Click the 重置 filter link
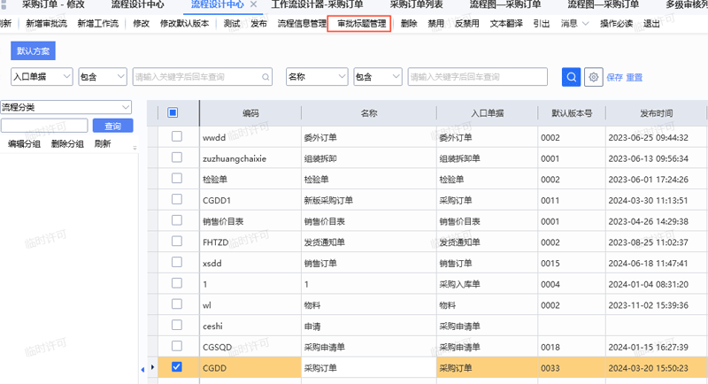 [x=634, y=78]
